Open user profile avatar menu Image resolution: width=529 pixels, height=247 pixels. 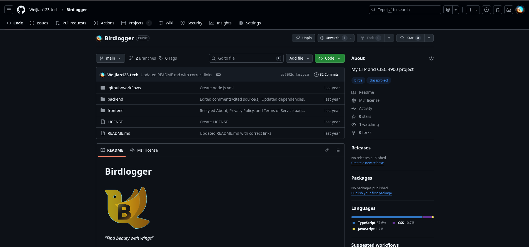coord(520,10)
